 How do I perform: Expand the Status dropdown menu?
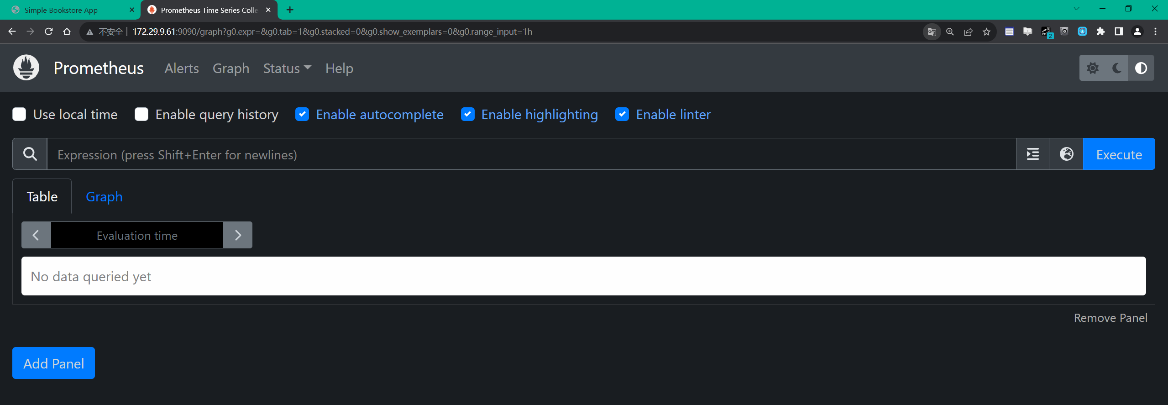click(x=287, y=68)
